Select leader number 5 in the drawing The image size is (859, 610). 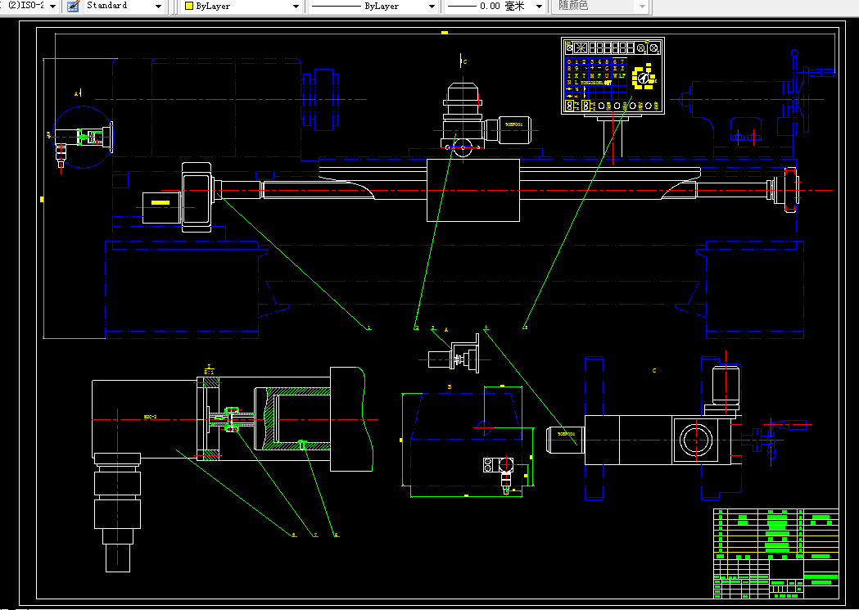click(x=526, y=328)
